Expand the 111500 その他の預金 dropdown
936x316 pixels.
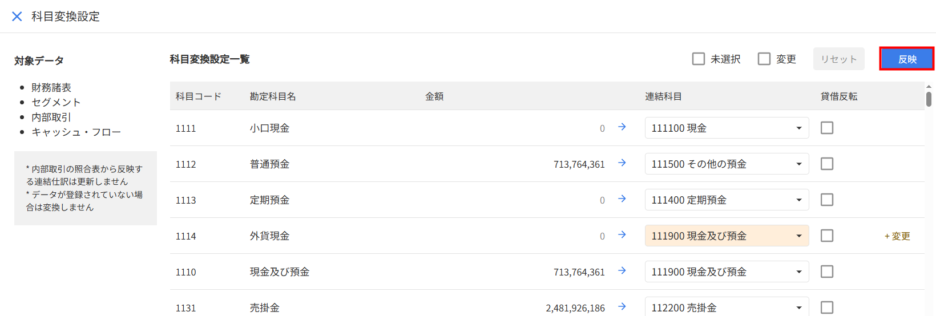(x=727, y=164)
